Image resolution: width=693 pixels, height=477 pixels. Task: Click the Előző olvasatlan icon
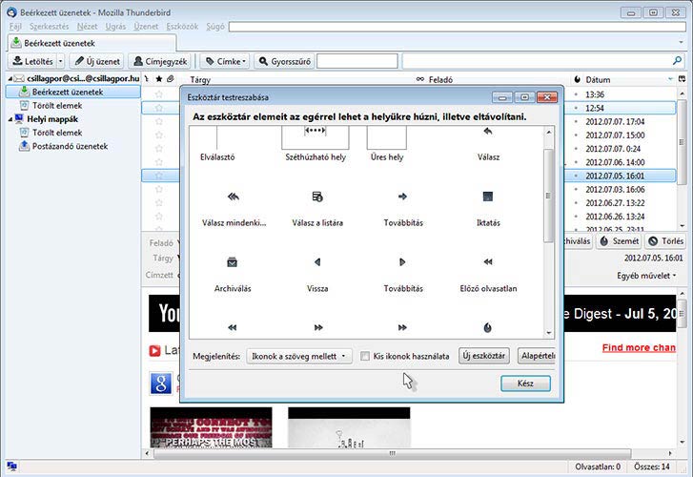(487, 262)
